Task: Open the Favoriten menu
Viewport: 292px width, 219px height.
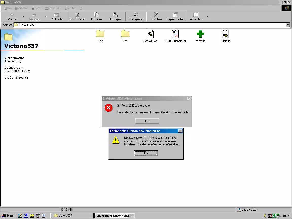Action: [x=70, y=8]
